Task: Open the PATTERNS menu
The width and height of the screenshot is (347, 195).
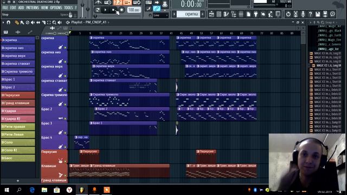Action: [33, 8]
